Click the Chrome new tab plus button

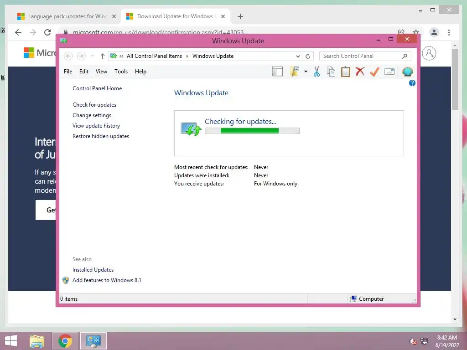tap(240, 16)
